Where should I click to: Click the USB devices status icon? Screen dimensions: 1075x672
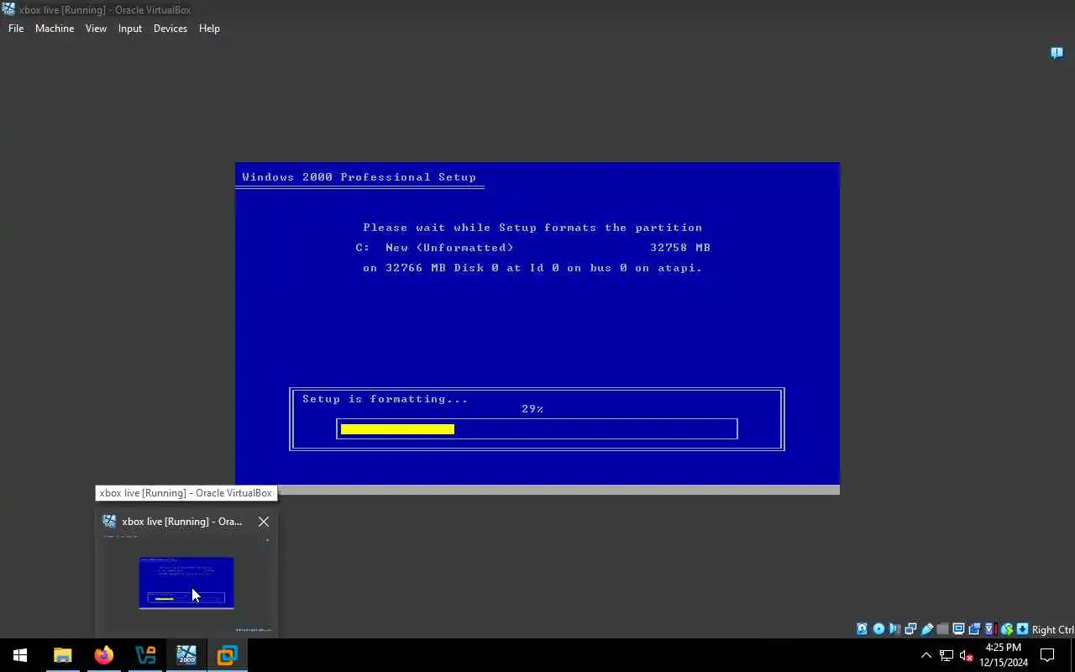[x=926, y=629]
